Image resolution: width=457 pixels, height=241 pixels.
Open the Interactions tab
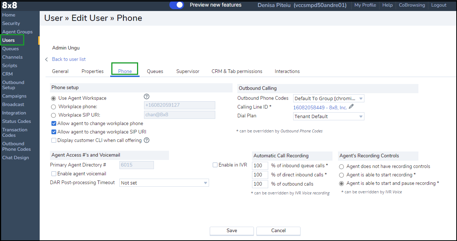coord(287,71)
